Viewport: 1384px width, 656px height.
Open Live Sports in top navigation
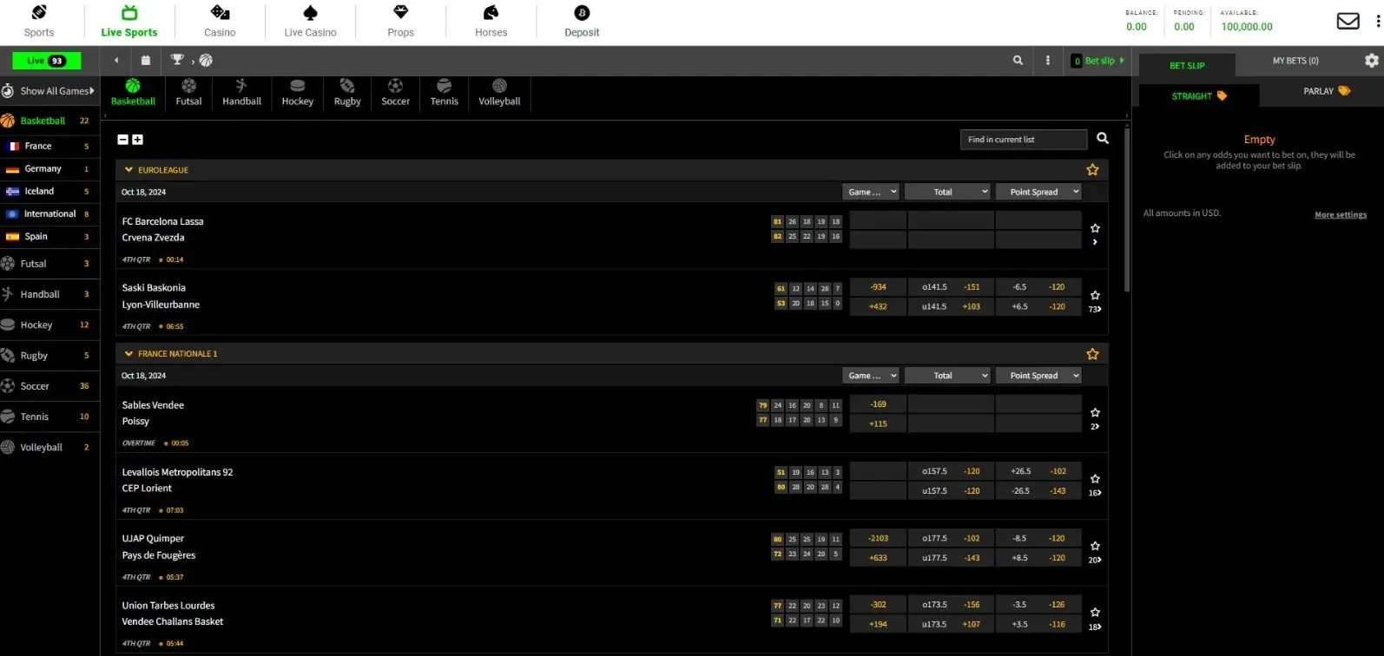point(129,22)
